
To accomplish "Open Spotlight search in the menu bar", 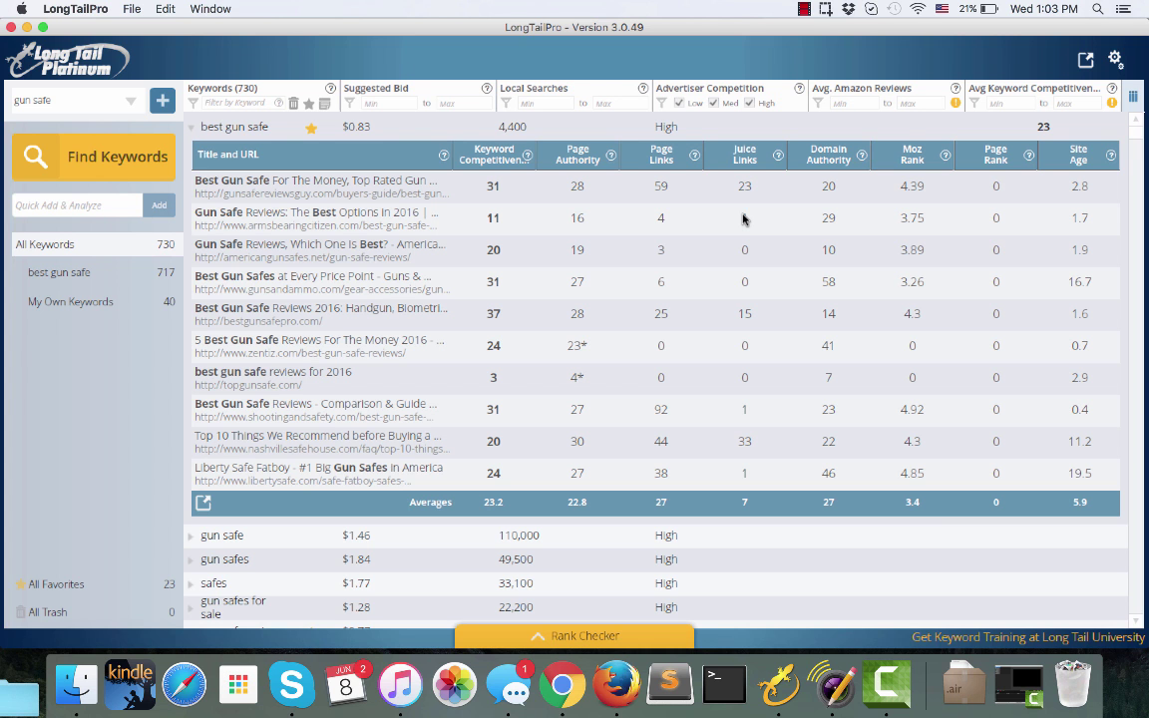I will coord(1098,9).
